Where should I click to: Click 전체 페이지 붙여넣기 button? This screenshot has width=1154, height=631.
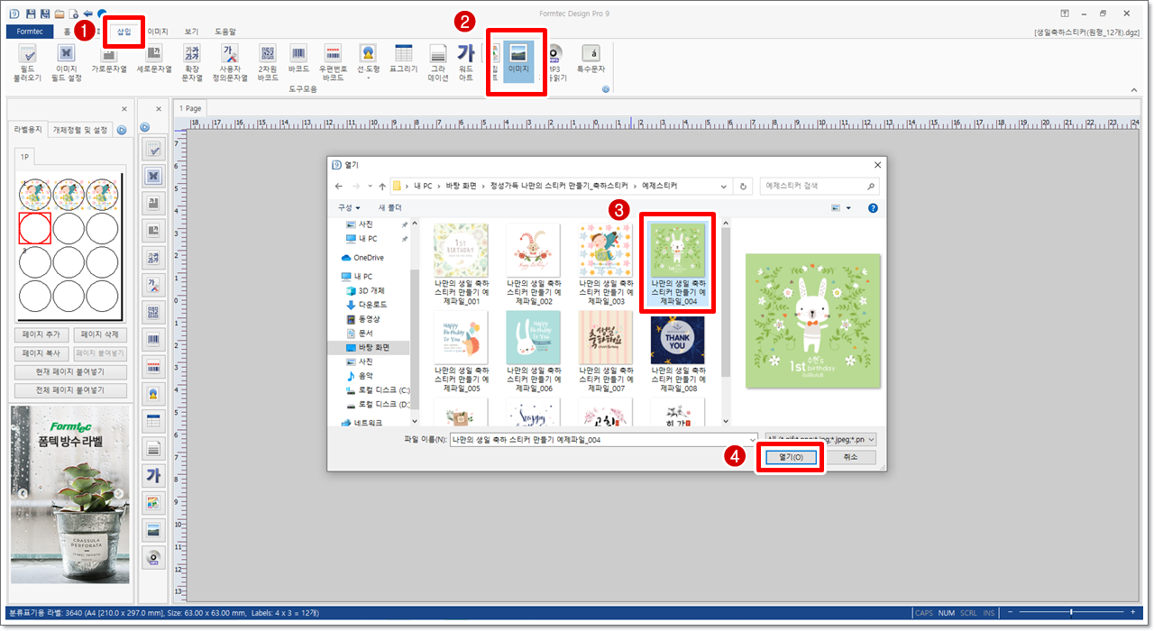pyautogui.click(x=70, y=391)
